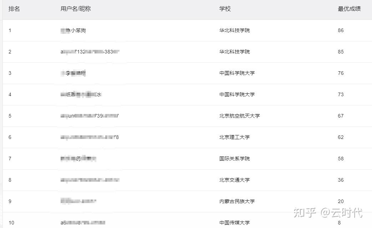The image size is (372, 228).
Task: Open the 内蒙古民族大学 entry
Action: click(237, 202)
